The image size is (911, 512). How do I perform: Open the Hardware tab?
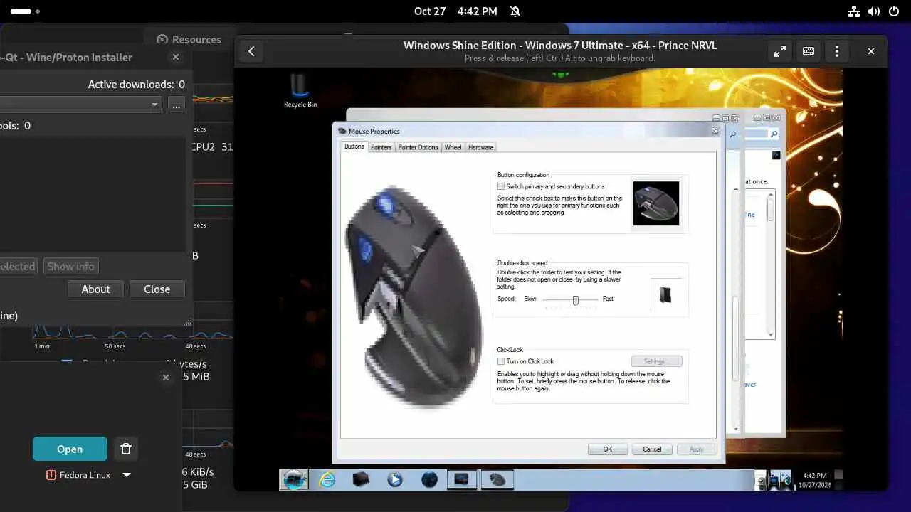pyautogui.click(x=480, y=147)
